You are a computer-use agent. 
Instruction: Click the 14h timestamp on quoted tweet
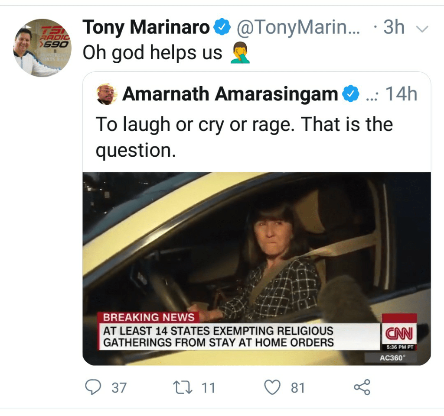coord(401,94)
